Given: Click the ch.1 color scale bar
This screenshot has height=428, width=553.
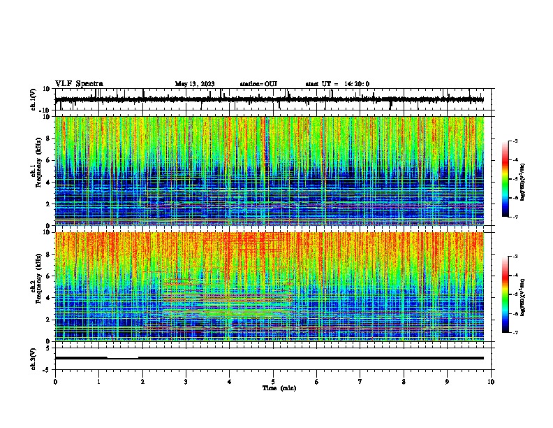Looking at the screenshot, I should pyautogui.click(x=505, y=179).
